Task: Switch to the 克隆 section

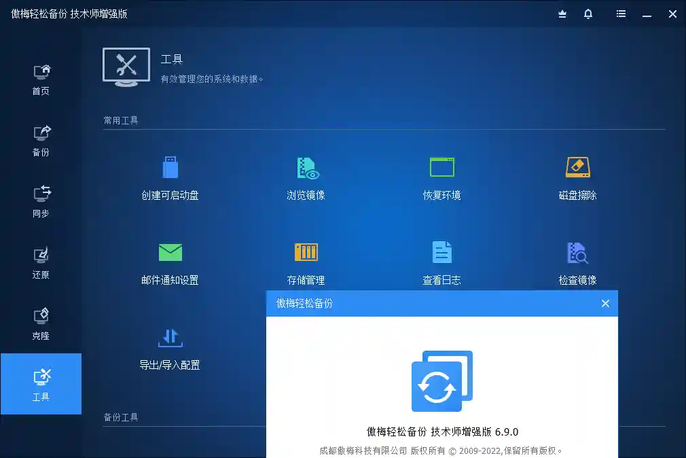Action: pos(41,323)
